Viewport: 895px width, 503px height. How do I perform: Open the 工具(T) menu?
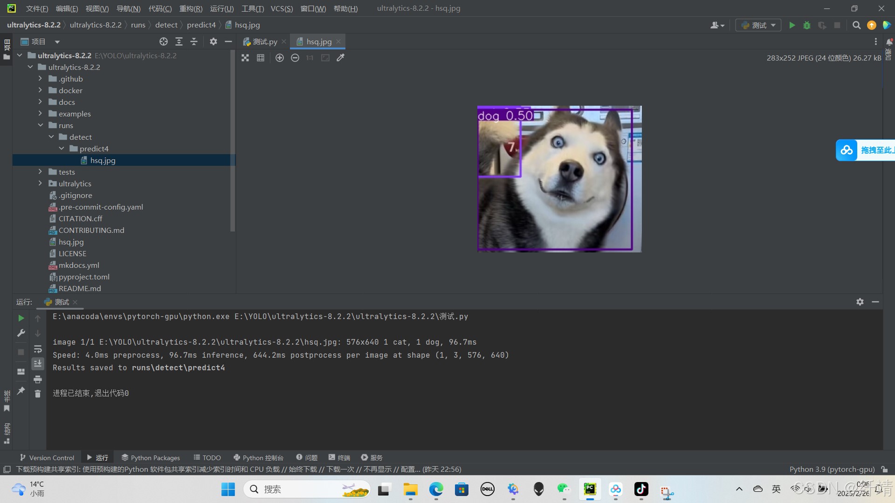(x=252, y=8)
